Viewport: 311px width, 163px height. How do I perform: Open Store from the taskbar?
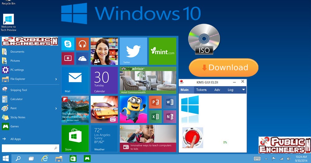pyautogui.click(x=73, y=158)
